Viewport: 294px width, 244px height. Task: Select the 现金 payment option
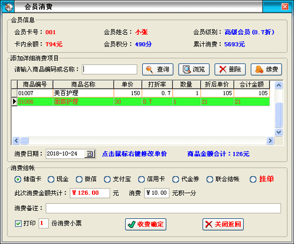(51, 179)
